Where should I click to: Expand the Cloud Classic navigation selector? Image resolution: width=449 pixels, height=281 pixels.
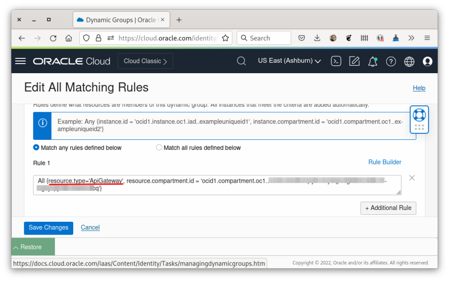click(x=145, y=61)
